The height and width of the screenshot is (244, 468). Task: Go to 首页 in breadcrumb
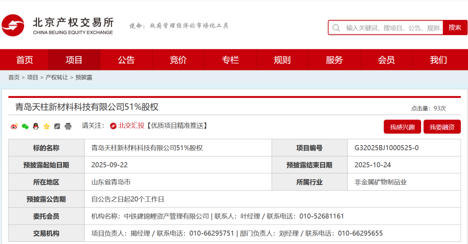(x=14, y=77)
